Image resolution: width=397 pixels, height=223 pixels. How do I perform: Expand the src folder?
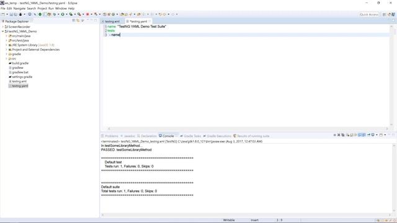[x=6, y=59]
